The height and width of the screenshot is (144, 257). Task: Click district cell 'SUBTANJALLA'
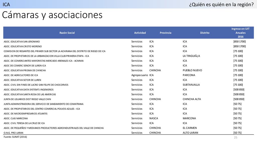click(191, 85)
